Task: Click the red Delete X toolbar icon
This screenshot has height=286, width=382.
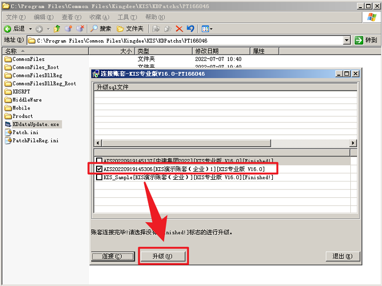Action: [x=179, y=28]
